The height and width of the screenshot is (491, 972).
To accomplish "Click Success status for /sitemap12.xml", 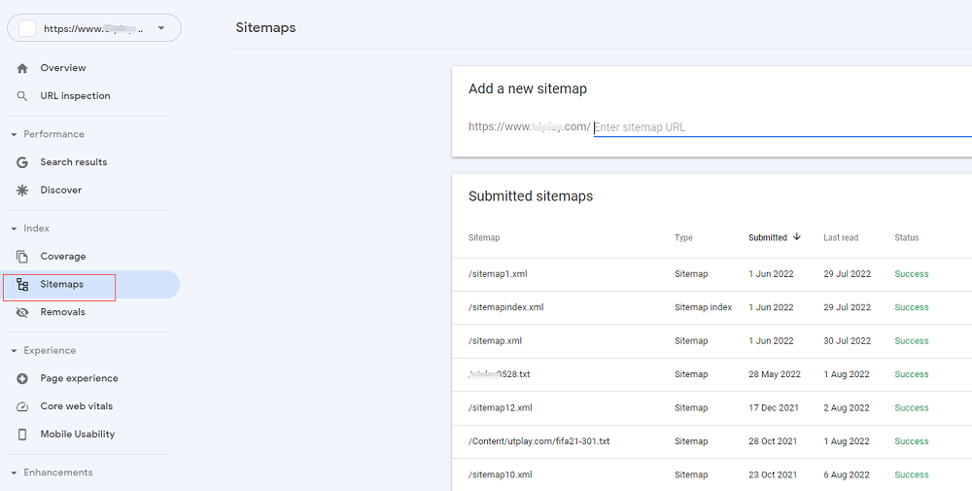I will pyautogui.click(x=912, y=408).
